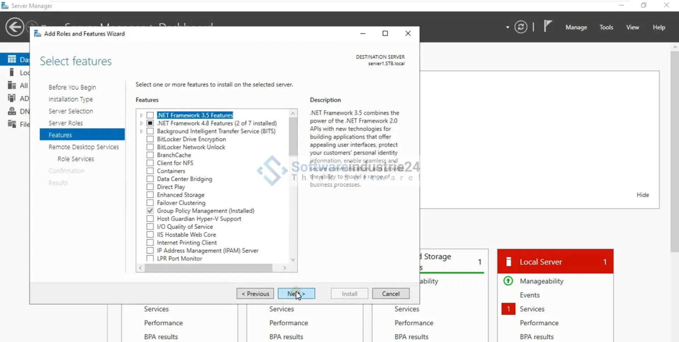Go back with the Previous button

pos(255,294)
